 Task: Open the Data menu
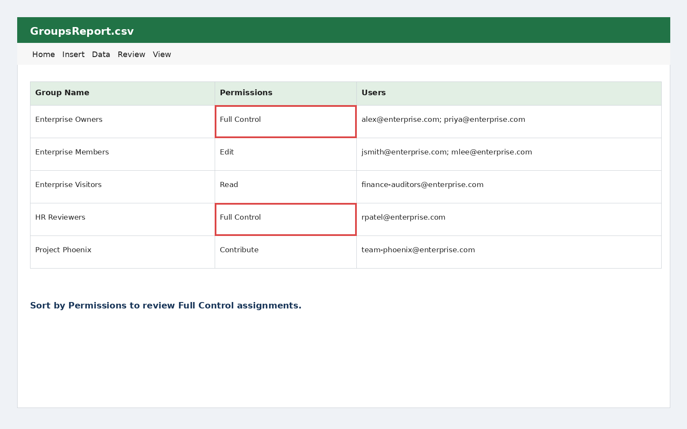101,54
